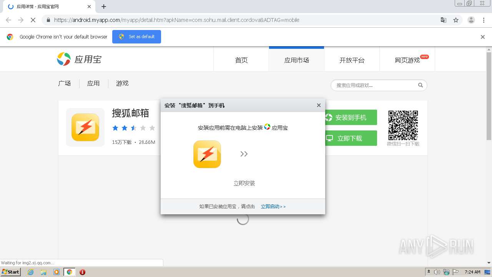Click the 搜狐邮箱 app icon on page
492x277 pixels.
click(85, 127)
